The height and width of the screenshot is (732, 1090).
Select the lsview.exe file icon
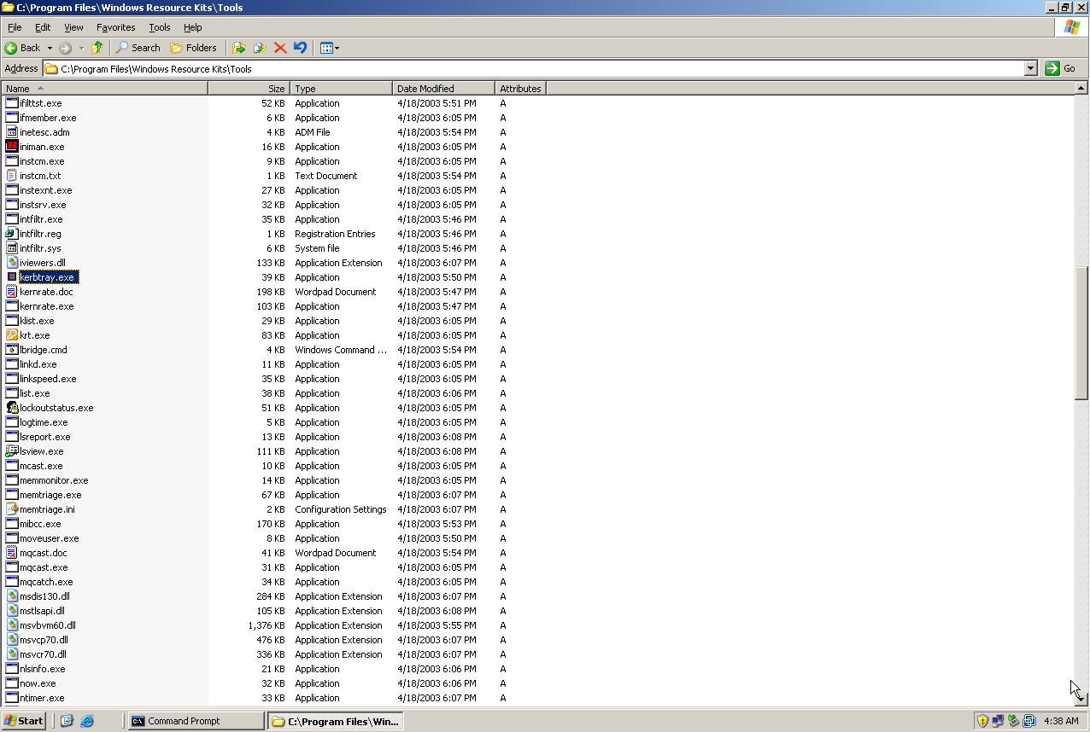point(12,451)
